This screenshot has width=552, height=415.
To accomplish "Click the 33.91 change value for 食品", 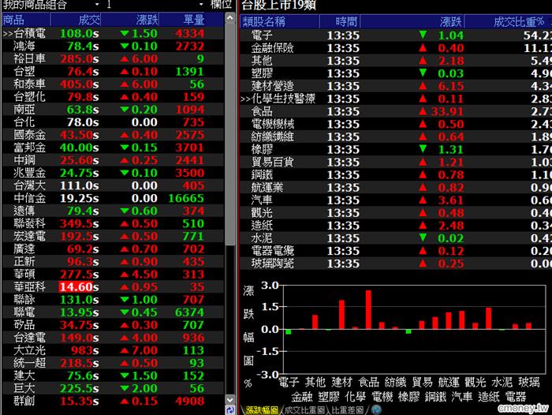I will [447, 111].
